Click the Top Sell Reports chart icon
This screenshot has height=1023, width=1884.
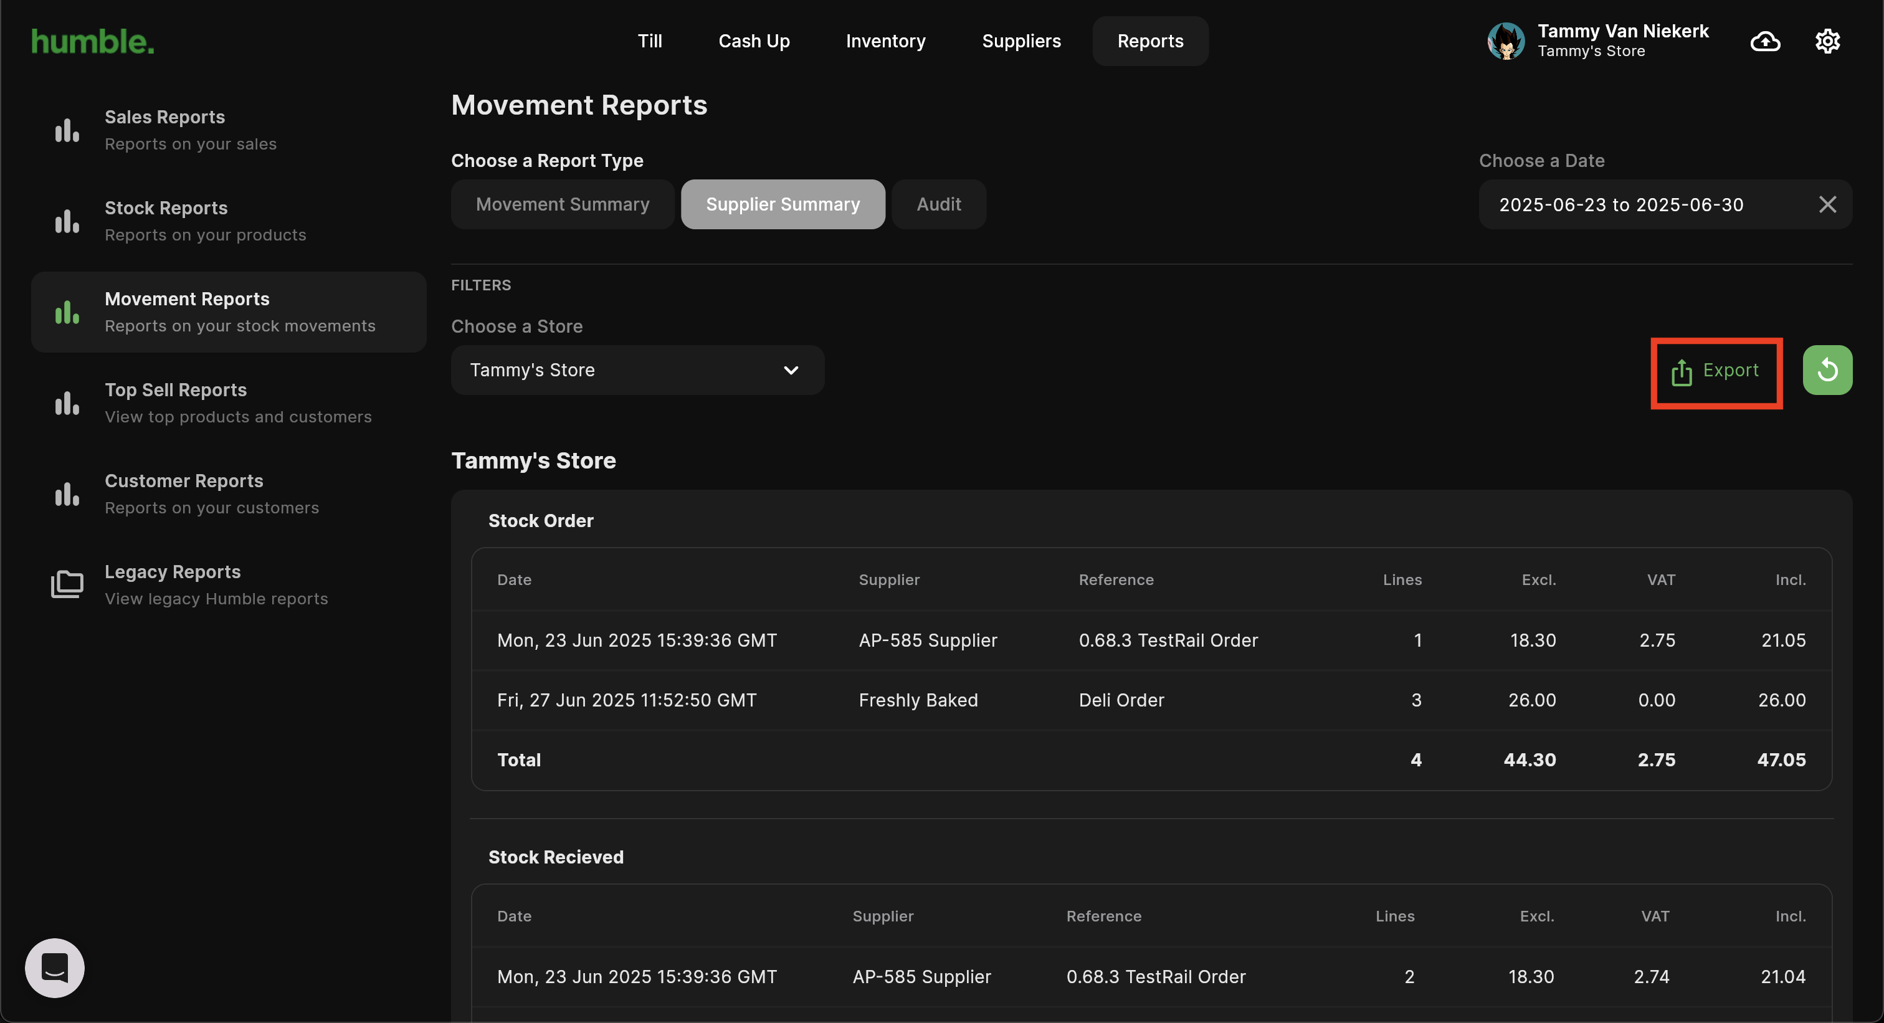[67, 403]
